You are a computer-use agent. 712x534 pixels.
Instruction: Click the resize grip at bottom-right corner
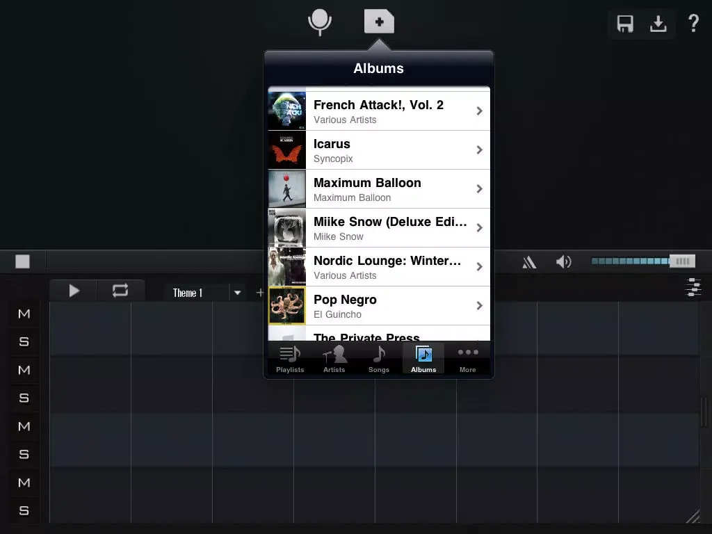click(693, 516)
